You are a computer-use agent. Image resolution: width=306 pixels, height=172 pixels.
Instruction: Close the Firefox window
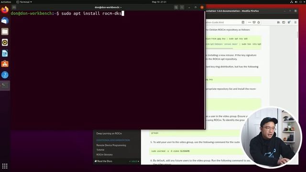click(x=295, y=11)
